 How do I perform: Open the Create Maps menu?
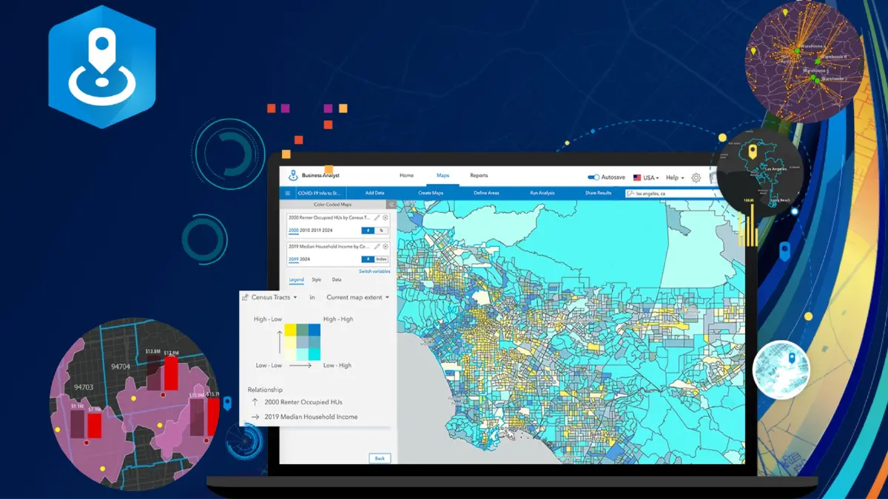pyautogui.click(x=431, y=193)
